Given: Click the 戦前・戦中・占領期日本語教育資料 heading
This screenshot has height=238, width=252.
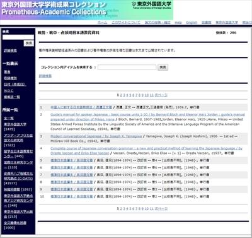Looking at the screenshot, I should tap(69, 33).
